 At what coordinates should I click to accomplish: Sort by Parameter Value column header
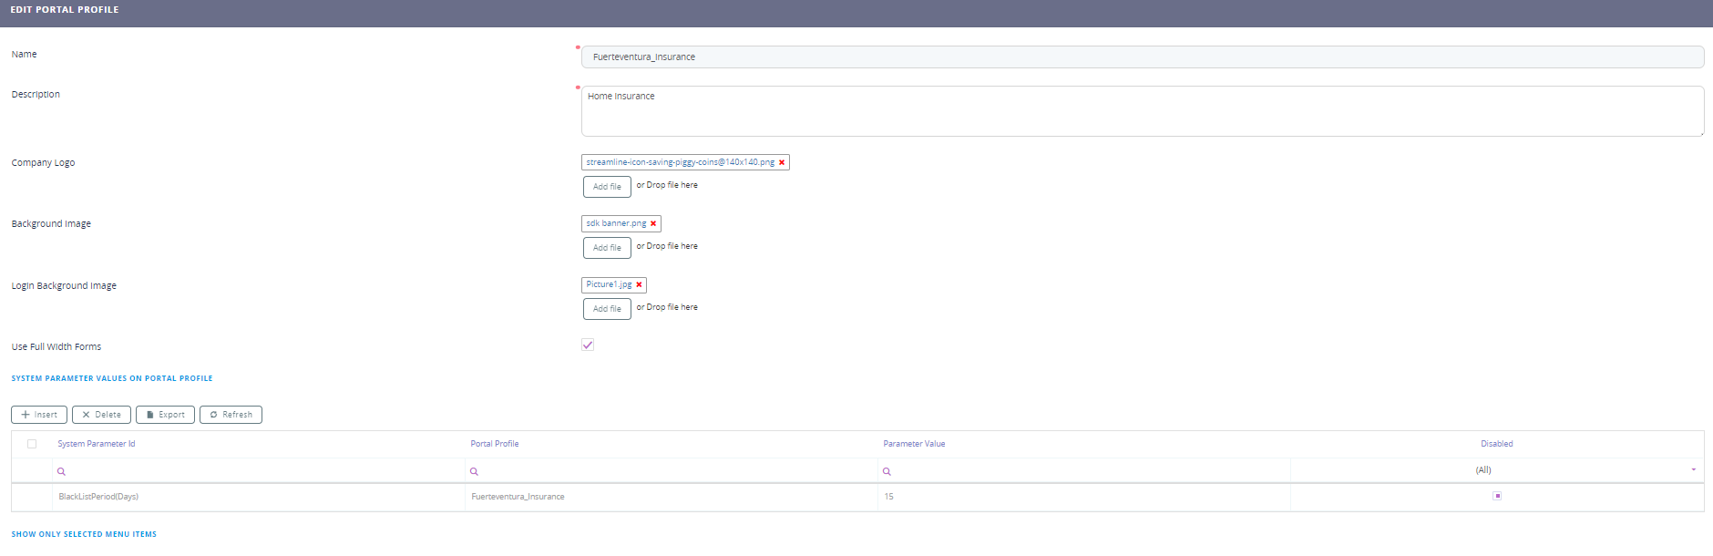pos(914,444)
